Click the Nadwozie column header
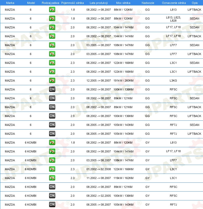203x209 pixels. (x=148, y=3)
